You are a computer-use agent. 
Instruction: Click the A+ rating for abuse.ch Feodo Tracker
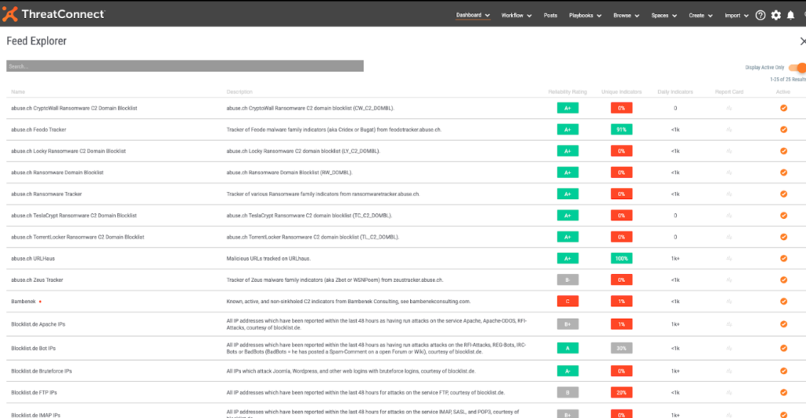pyautogui.click(x=567, y=130)
